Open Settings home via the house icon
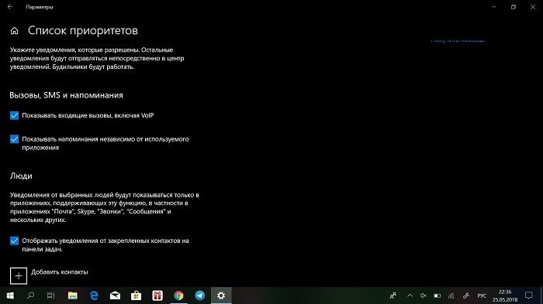Image resolution: width=543 pixels, height=304 pixels. (14, 31)
